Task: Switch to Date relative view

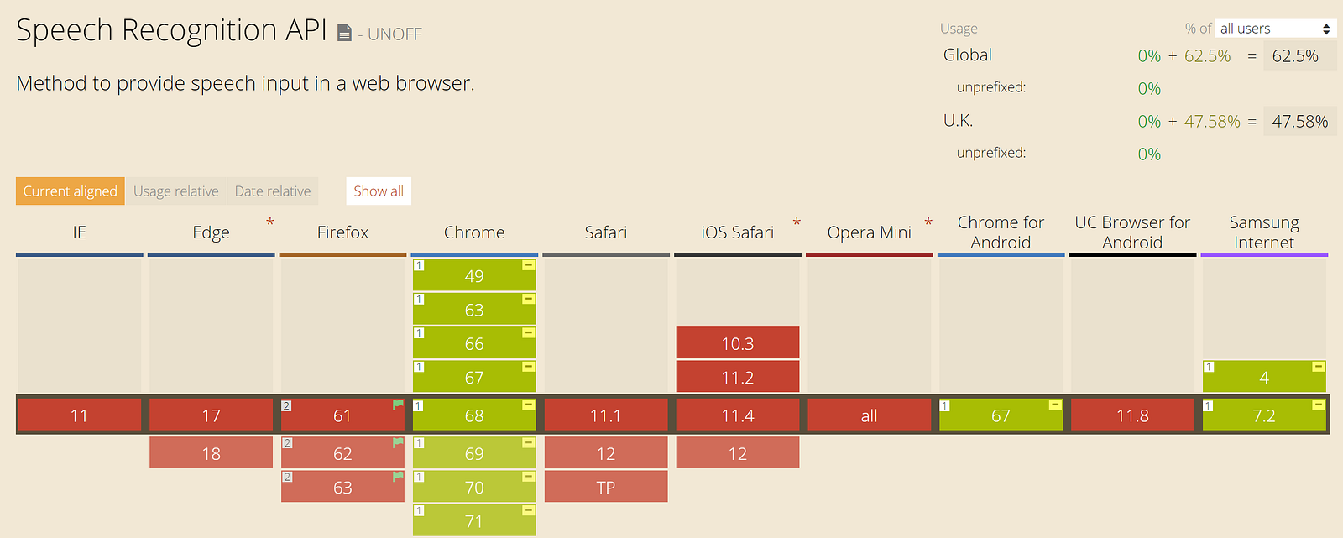Action: pos(273,191)
